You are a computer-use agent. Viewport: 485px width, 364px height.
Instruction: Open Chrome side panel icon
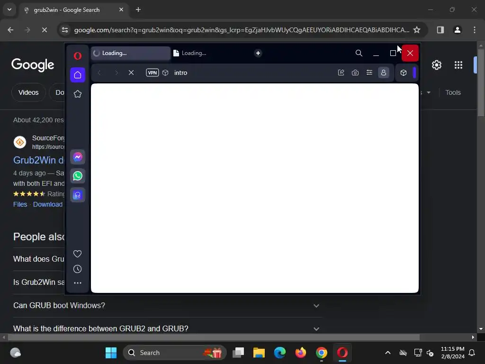click(440, 30)
